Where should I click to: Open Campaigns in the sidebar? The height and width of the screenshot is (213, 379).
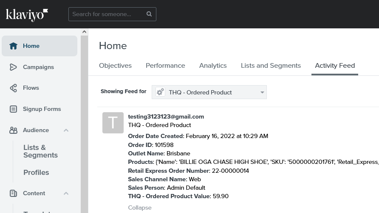coord(38,67)
